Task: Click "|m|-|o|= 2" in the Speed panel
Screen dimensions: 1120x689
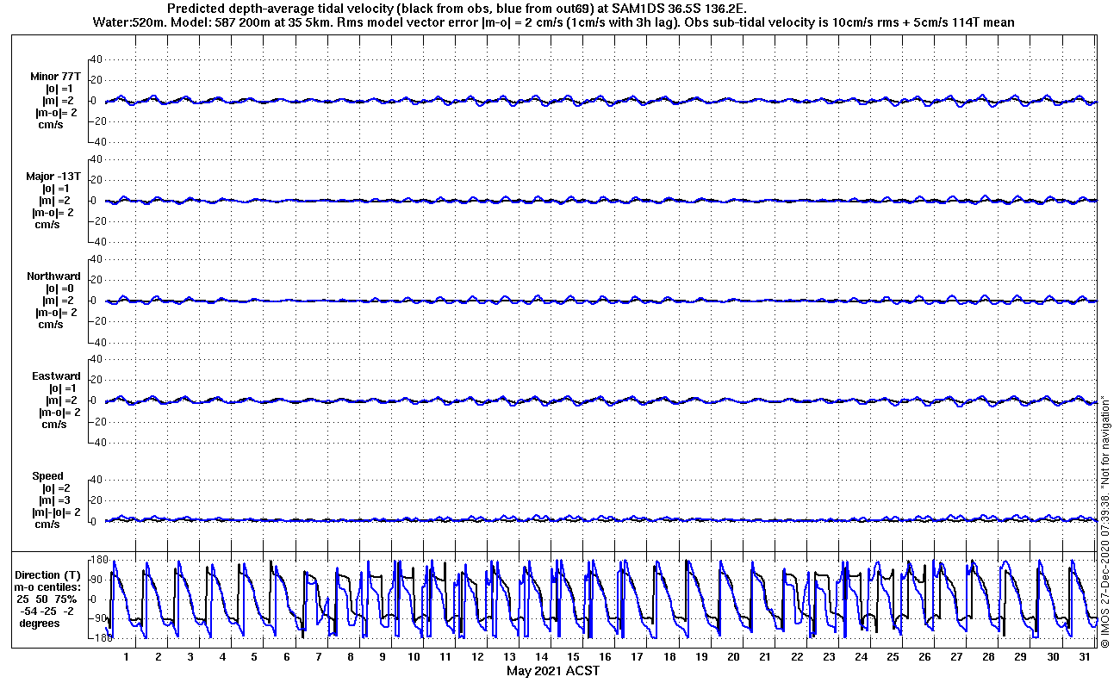Action: point(57,512)
